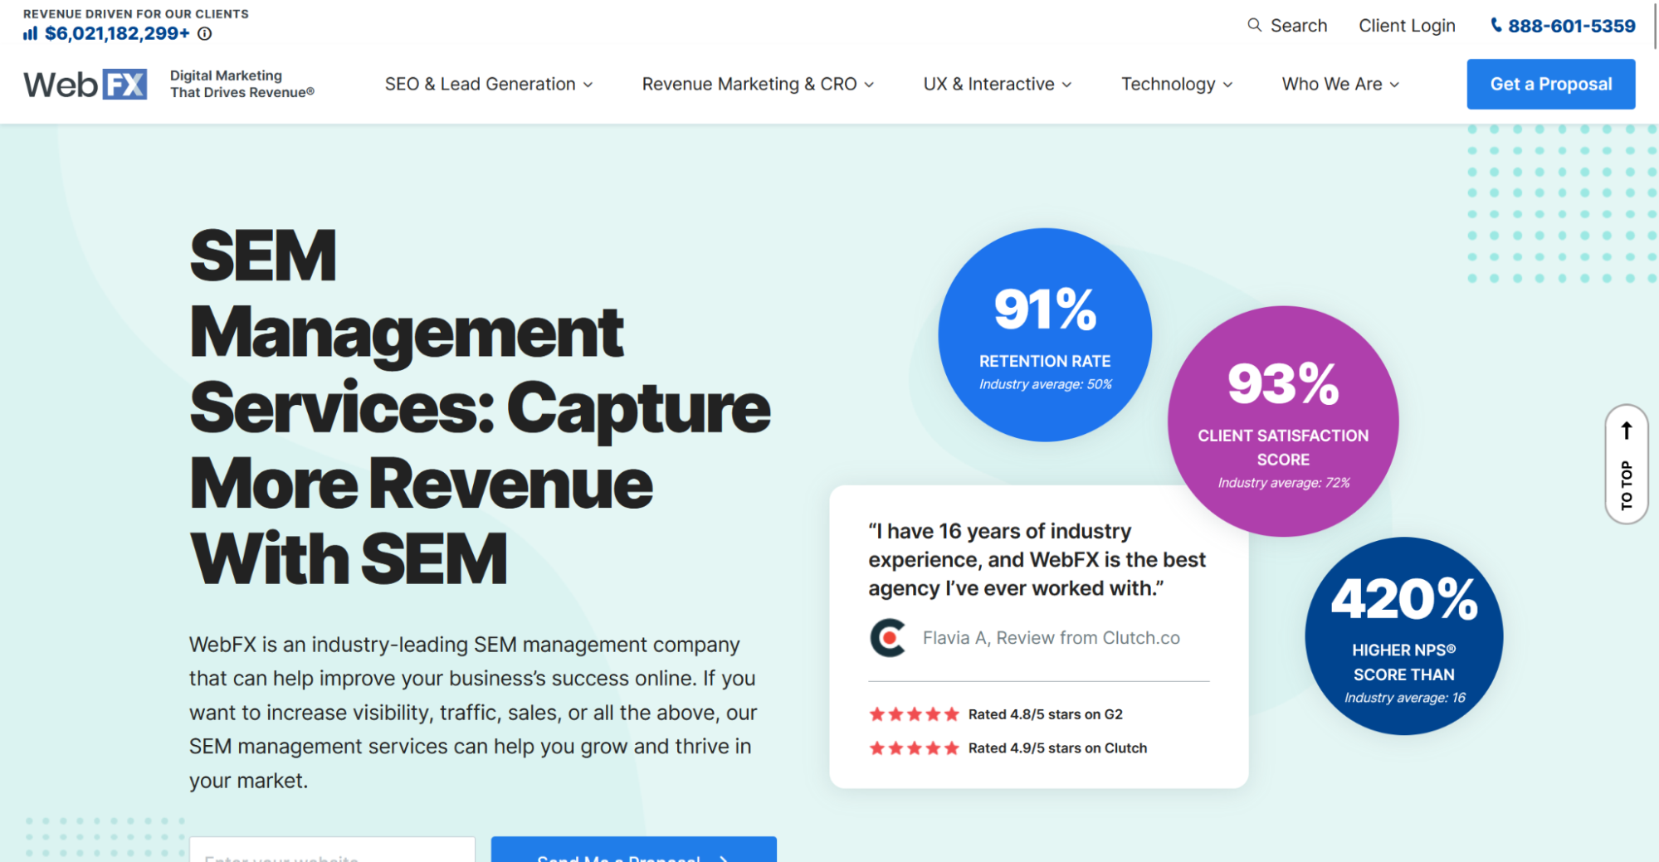Click the 93% Client Satisfaction Score circle
Screen dimensions: 1659x862
1283,421
